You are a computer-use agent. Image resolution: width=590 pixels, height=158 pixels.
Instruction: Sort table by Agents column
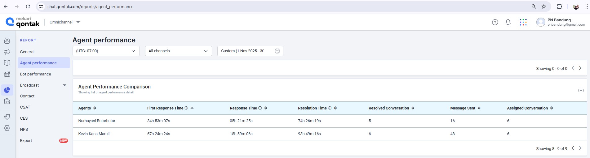coord(95,108)
